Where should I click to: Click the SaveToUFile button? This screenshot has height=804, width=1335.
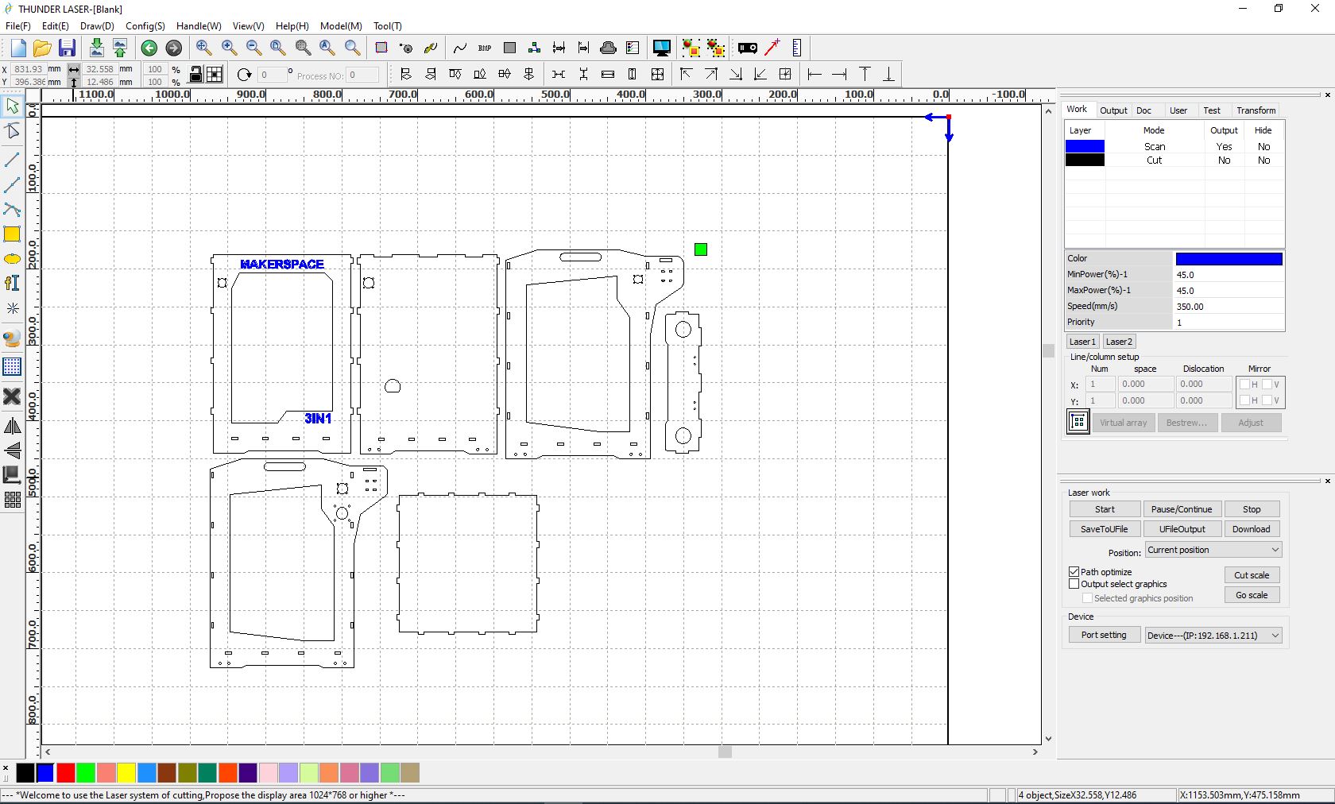[1105, 529]
